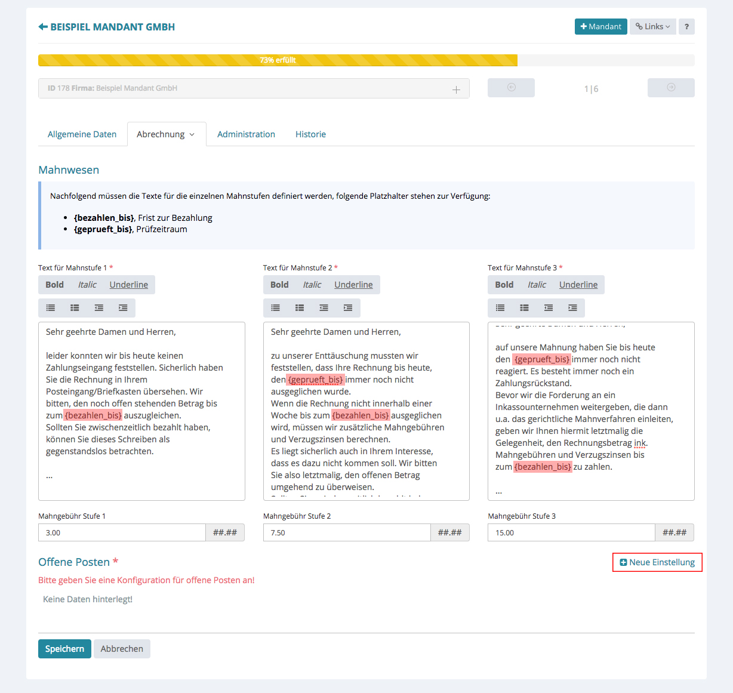Open the Historie tab
Image resolution: width=733 pixels, height=693 pixels.
click(x=310, y=134)
